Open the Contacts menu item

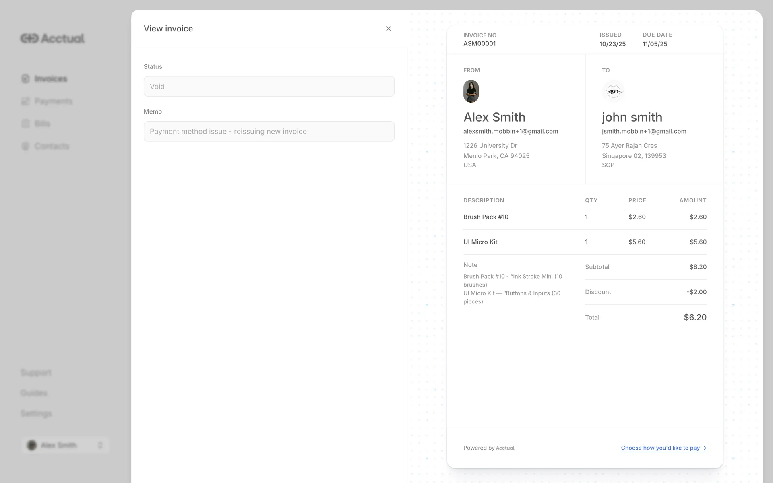tap(52, 146)
